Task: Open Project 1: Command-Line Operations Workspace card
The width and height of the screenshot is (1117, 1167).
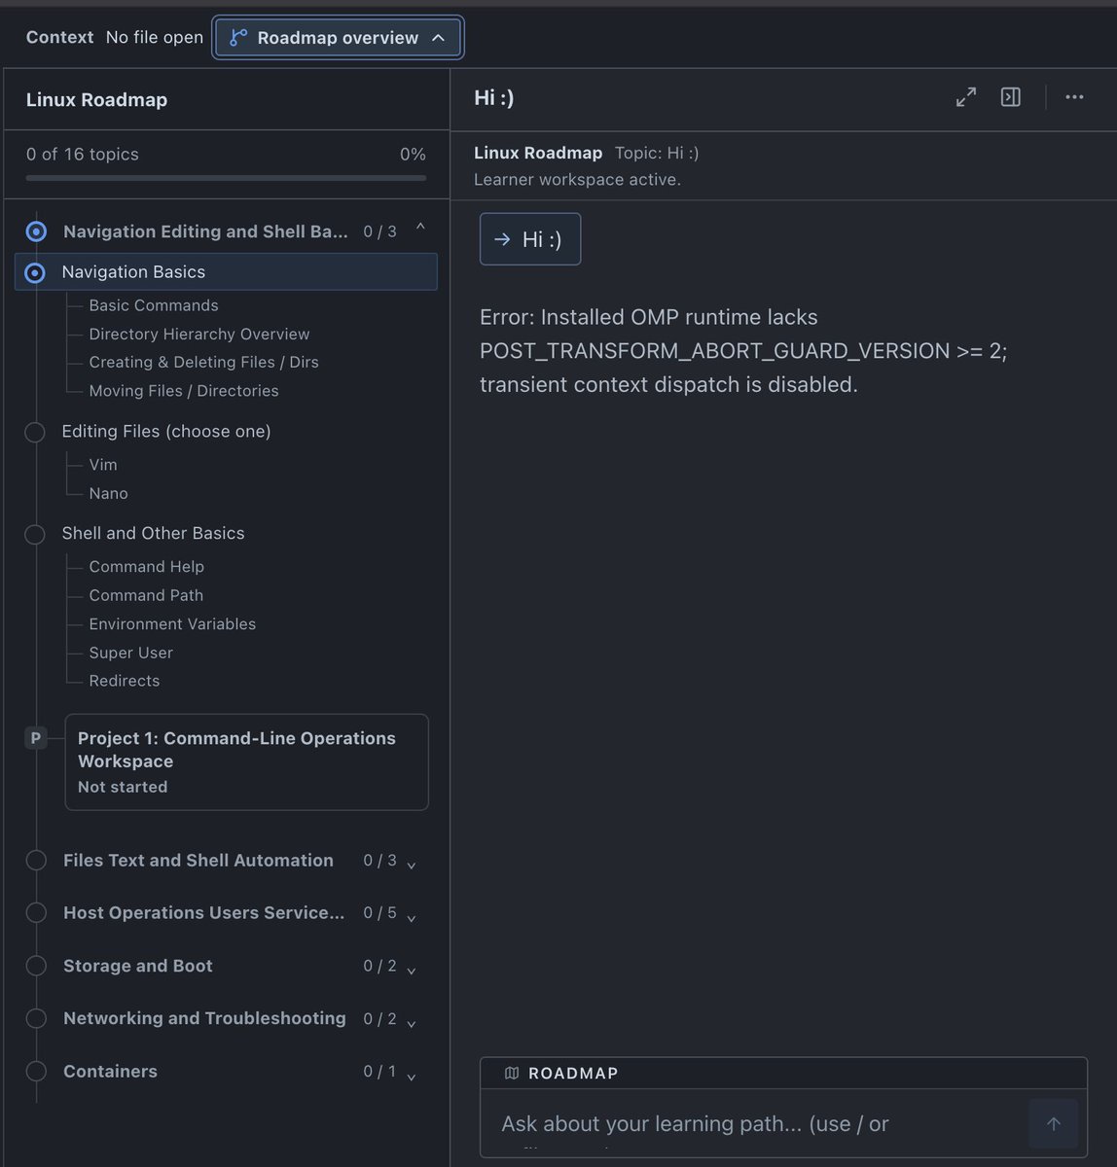Action: 246,762
